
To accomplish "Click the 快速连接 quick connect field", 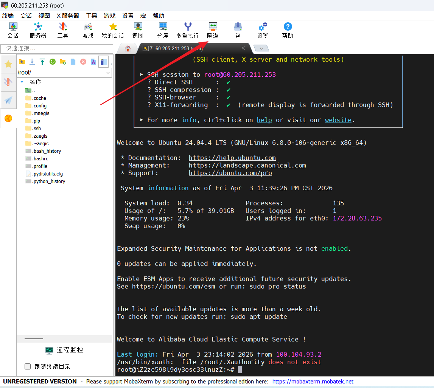I will pyautogui.click(x=57, y=48).
